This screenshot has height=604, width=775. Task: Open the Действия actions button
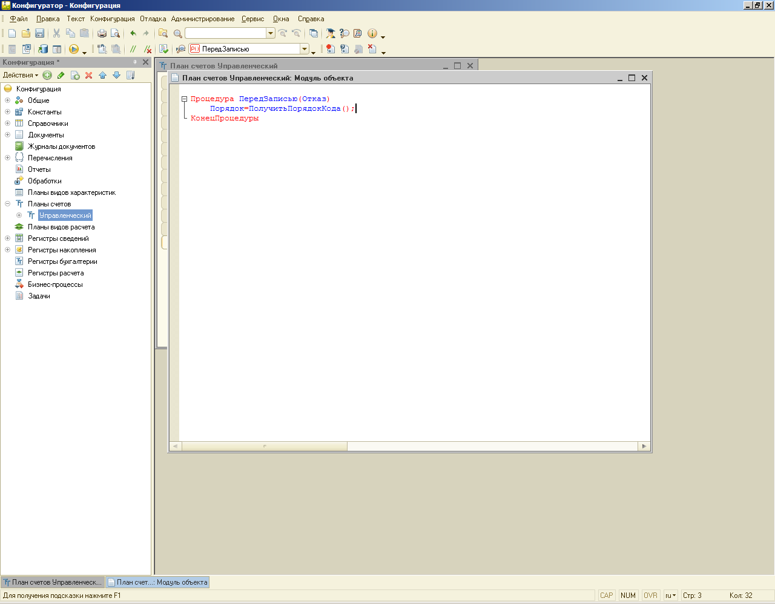pos(20,75)
